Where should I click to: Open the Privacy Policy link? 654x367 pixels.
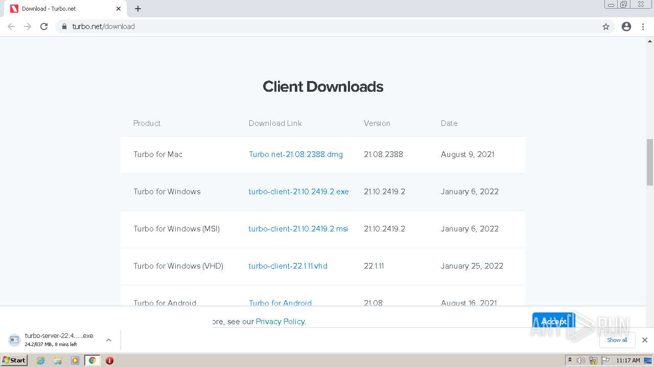[x=281, y=322]
